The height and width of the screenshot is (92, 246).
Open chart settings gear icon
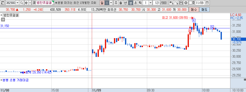click(186, 3)
